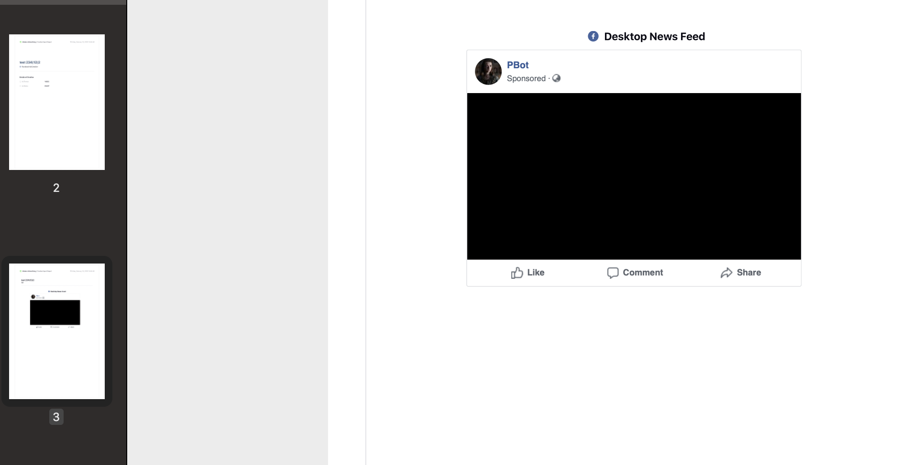
Task: Click the Like thumbs-up icon
Action: click(517, 273)
